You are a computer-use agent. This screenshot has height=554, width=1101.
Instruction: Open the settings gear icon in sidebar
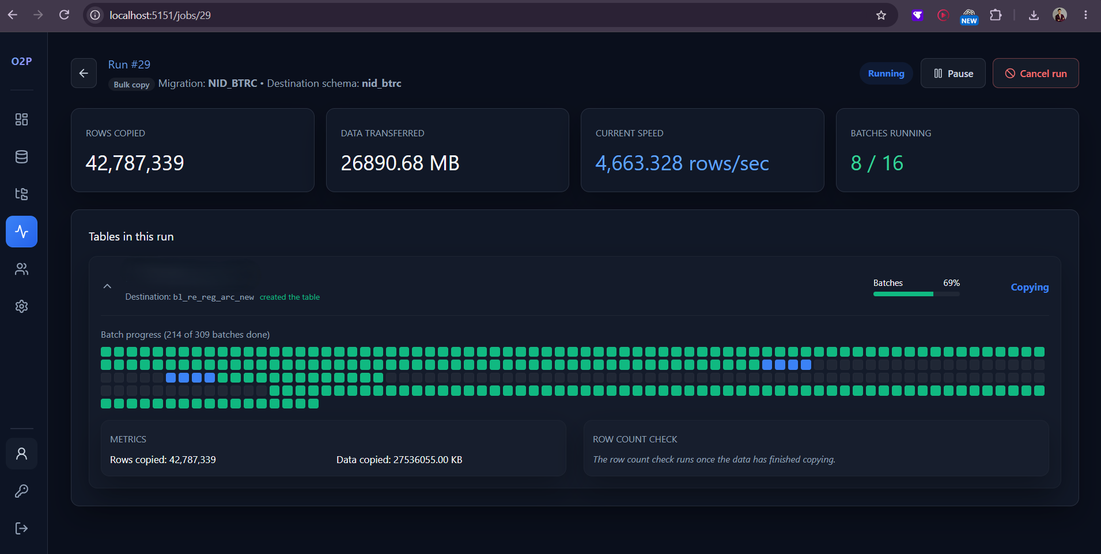point(21,306)
